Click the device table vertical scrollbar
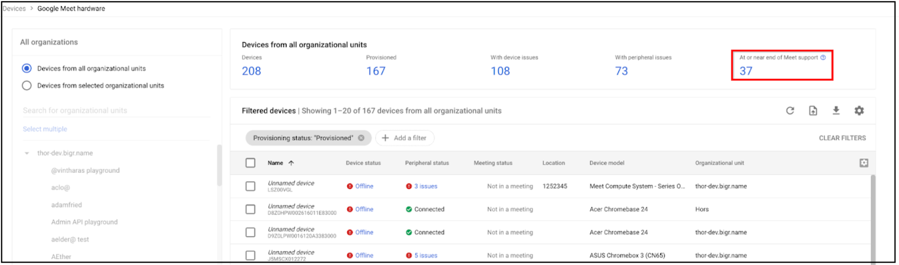Image resolution: width=899 pixels, height=265 pixels. (x=873, y=219)
